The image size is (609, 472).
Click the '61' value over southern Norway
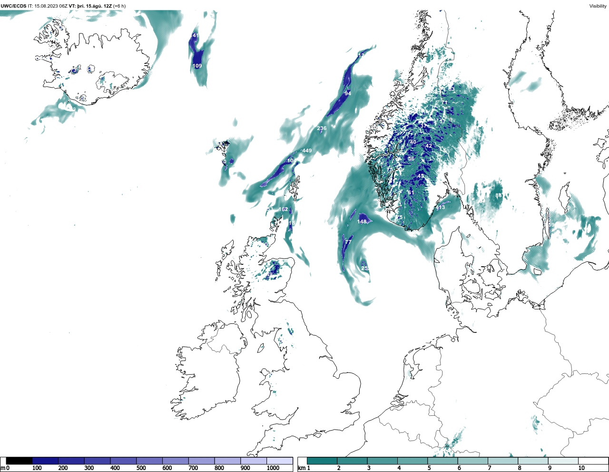411,192
